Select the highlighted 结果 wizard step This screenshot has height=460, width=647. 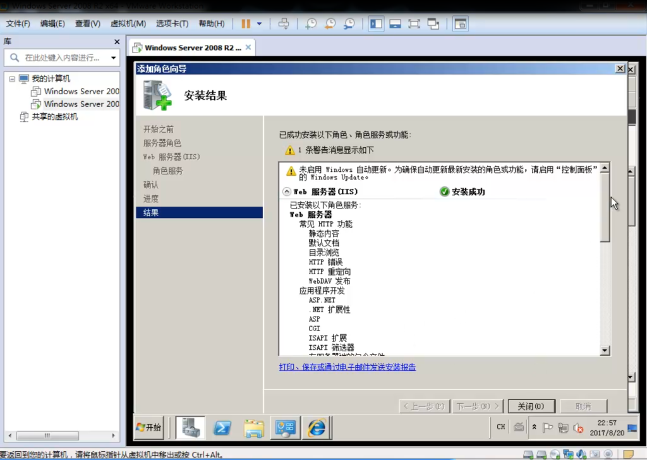[199, 212]
